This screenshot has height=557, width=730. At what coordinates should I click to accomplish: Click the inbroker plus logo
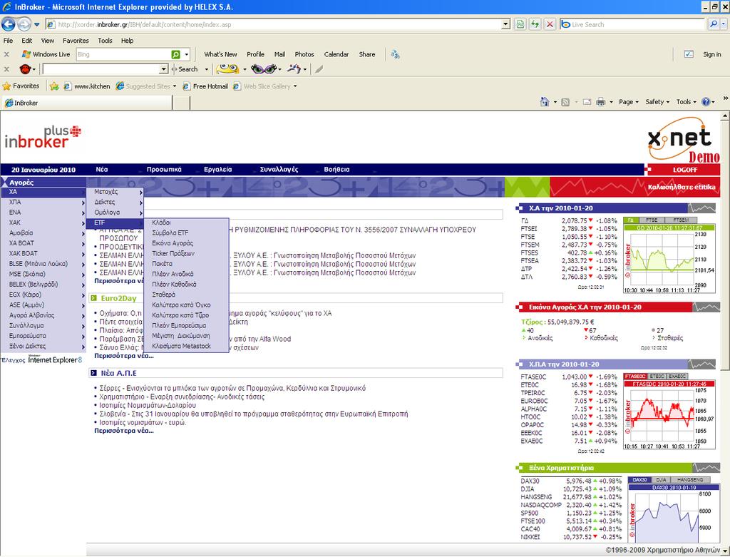click(43, 137)
